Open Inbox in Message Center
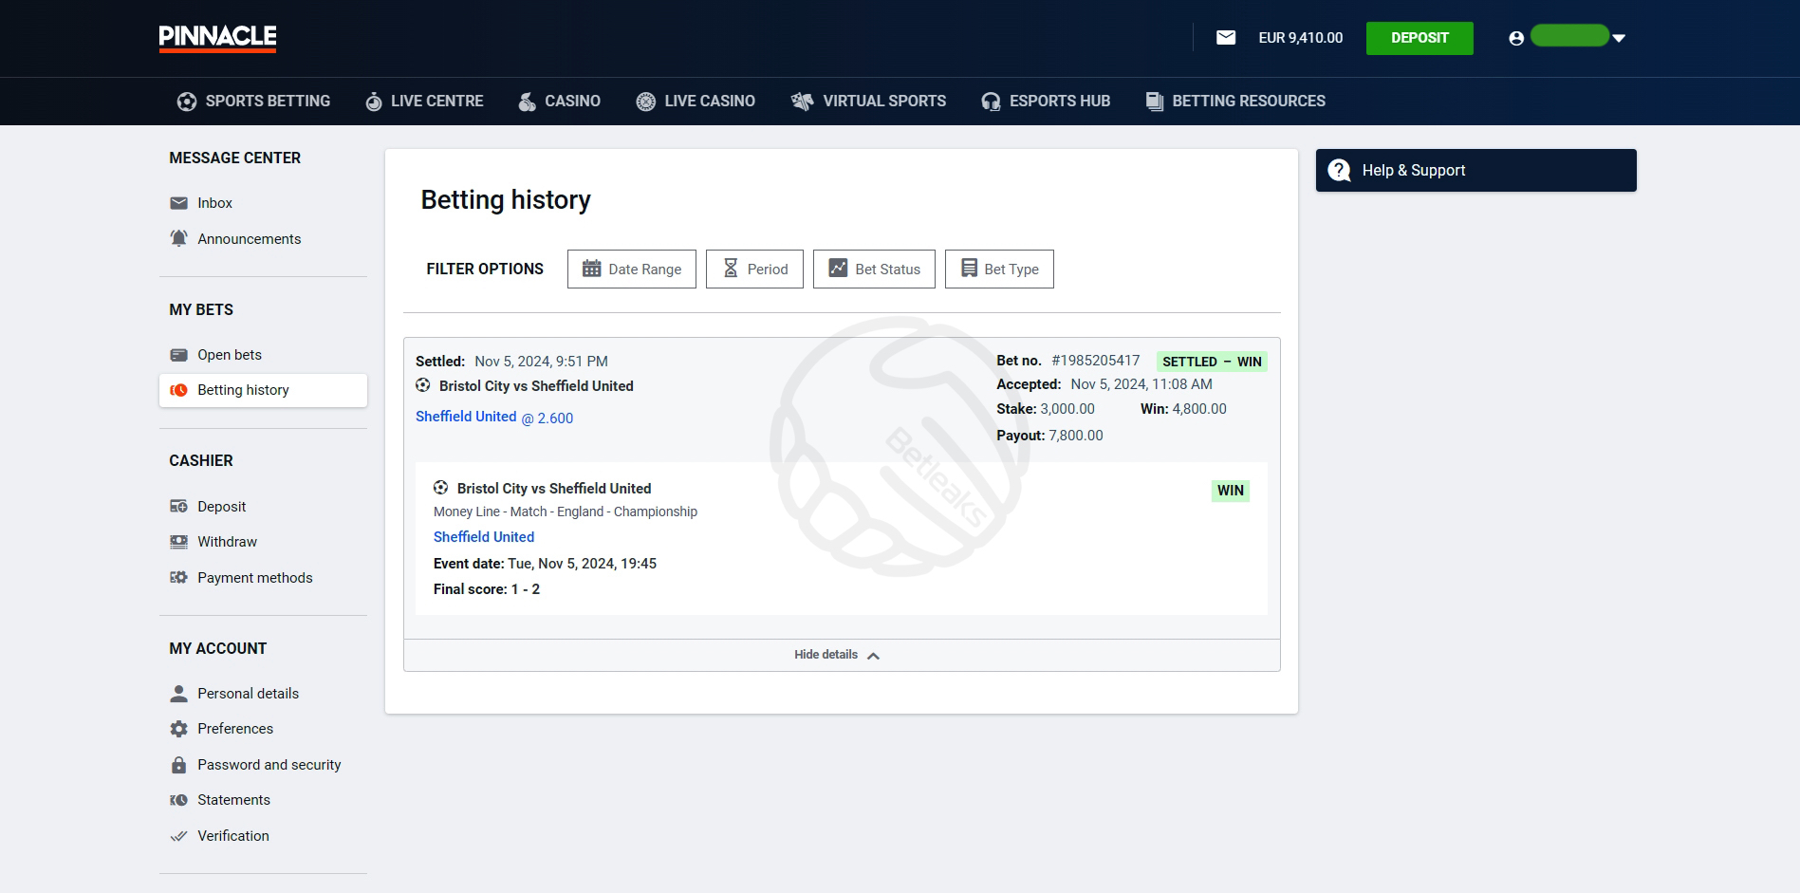This screenshot has width=1800, height=893. tap(214, 203)
